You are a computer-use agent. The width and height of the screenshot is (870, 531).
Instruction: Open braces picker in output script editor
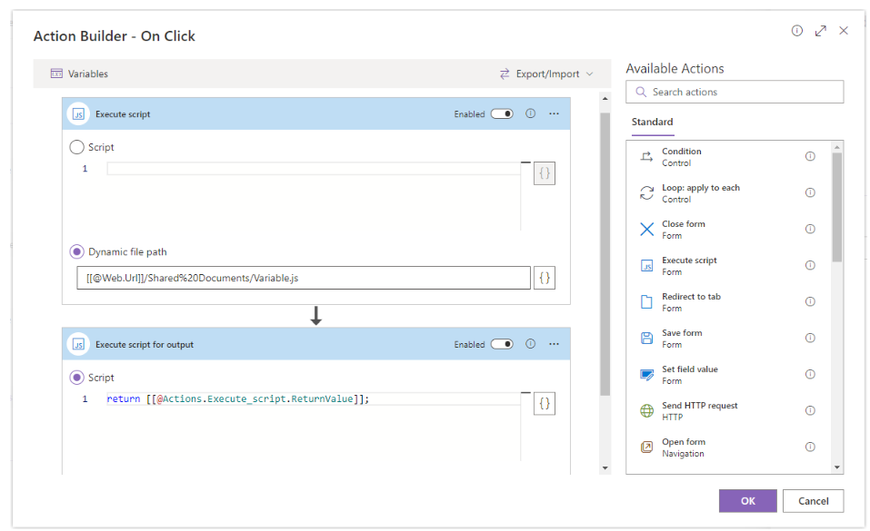545,404
